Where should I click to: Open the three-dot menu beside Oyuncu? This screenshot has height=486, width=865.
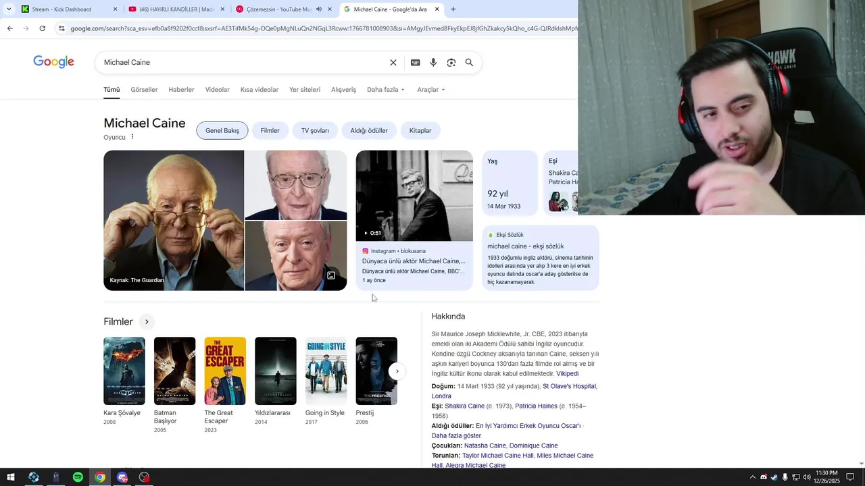pos(132,137)
